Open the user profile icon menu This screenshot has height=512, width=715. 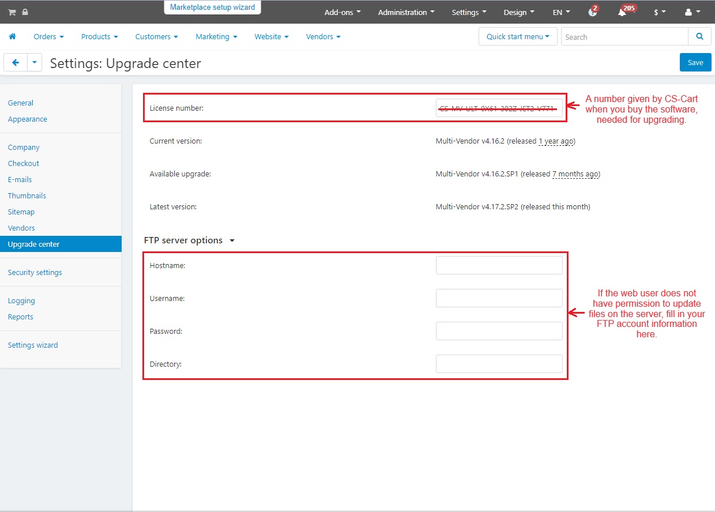click(693, 12)
